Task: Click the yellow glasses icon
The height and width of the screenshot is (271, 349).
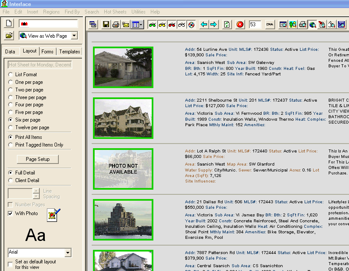Action: (162, 25)
